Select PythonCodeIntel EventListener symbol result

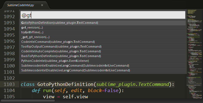[103, 61]
